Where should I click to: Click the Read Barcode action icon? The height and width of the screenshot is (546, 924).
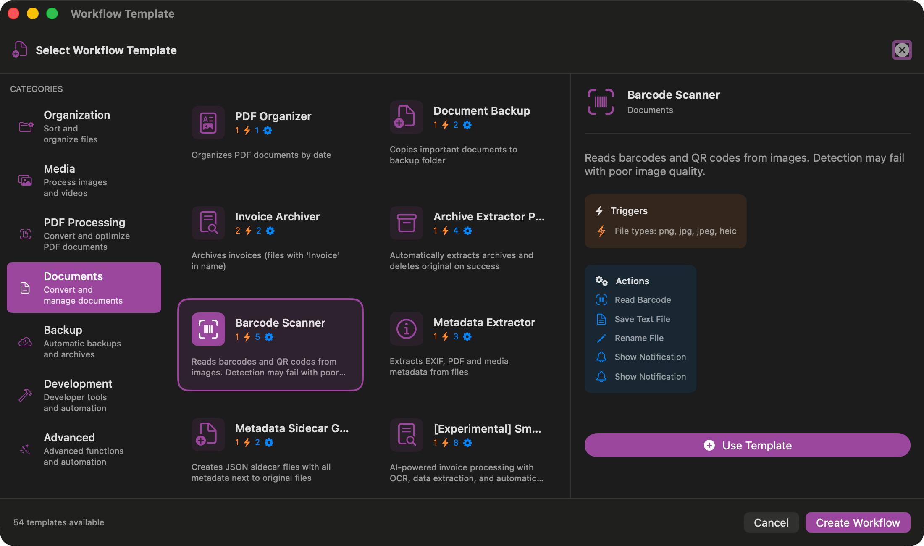click(x=601, y=300)
